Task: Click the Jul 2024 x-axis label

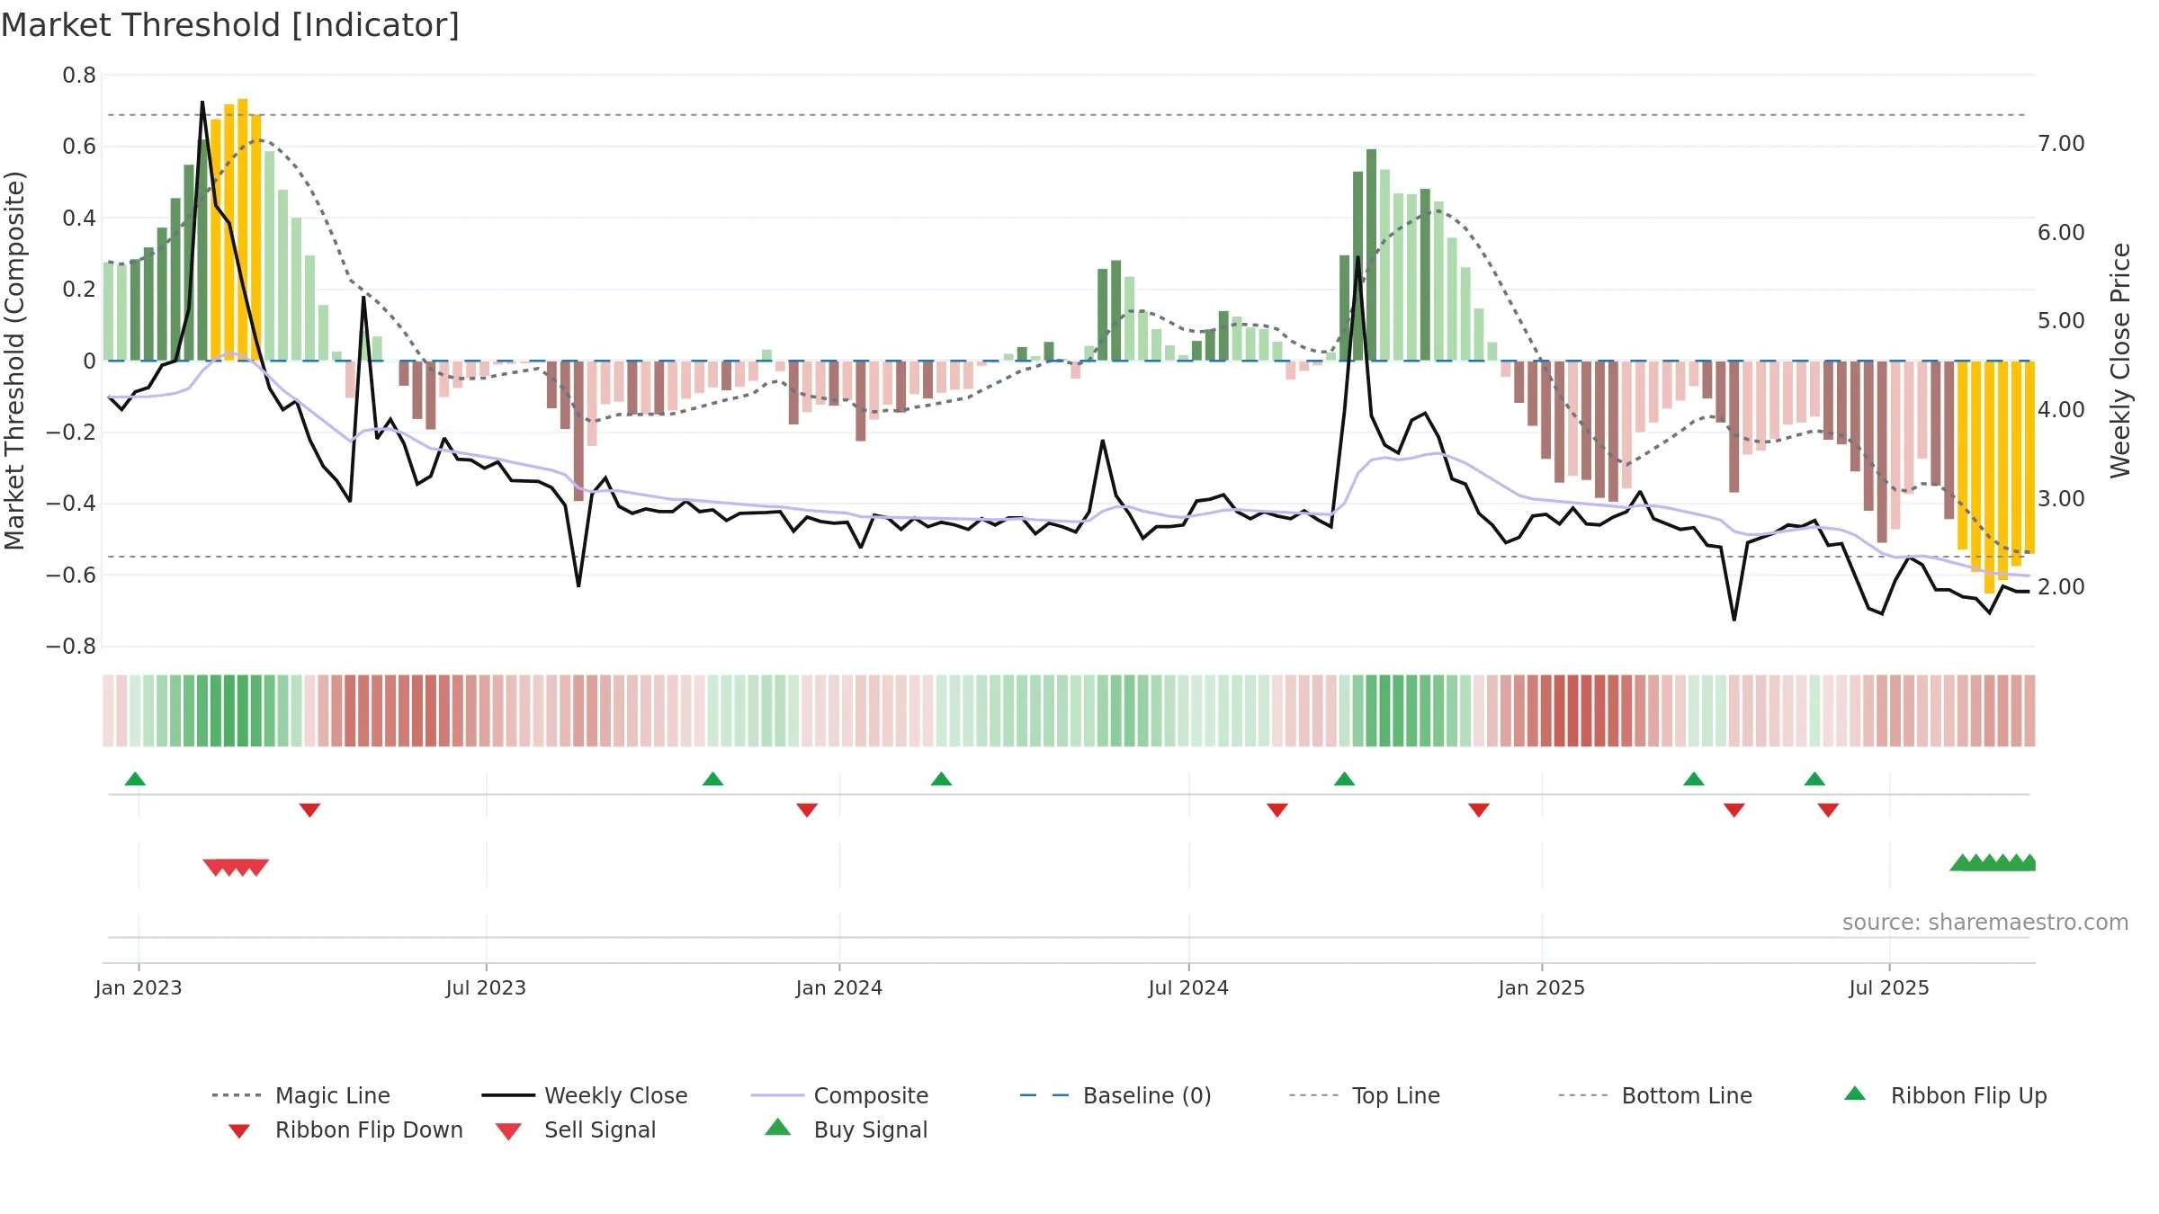Action: click(x=1188, y=987)
